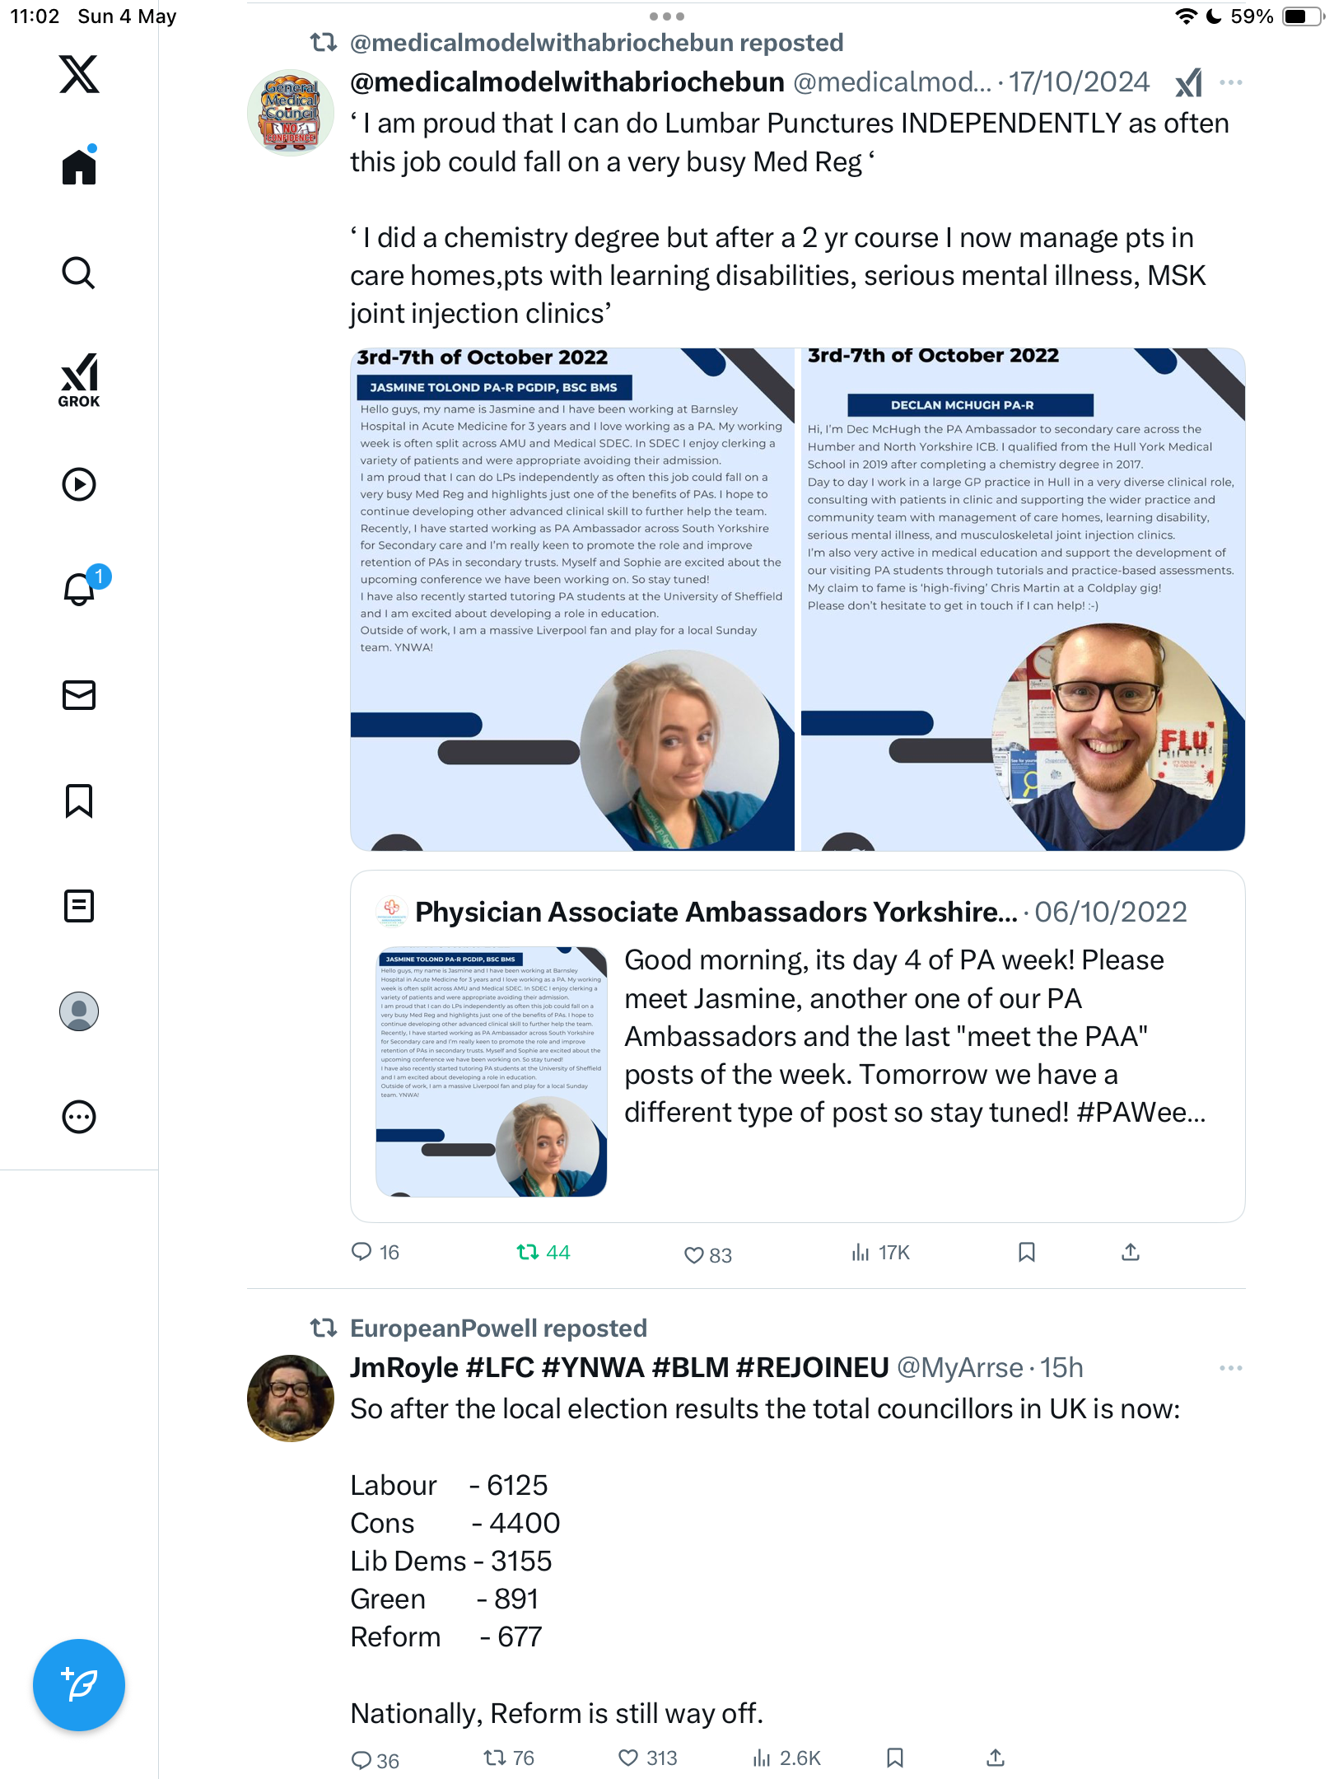The width and height of the screenshot is (1334, 1779).
Task: Open Bookmarks in the sidebar
Action: coord(79,801)
